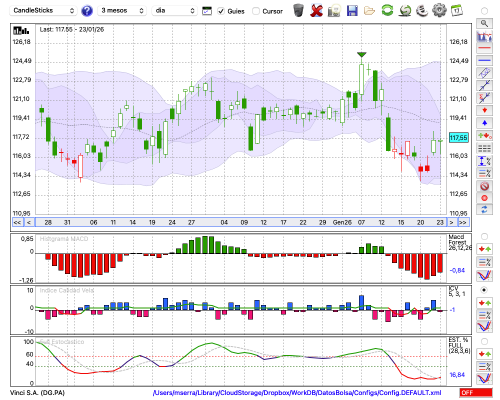500x400 pixels.
Task: Select the radio button beside Macd Forest panel
Action: (484, 236)
